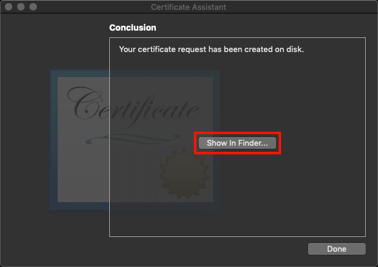378x267 pixels.
Task: Click the blue certificate frame's left edge
Action: point(53,141)
